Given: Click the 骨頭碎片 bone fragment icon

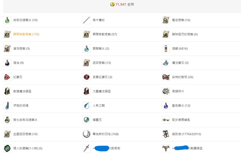Looking at the screenshot, I should 166,91.
